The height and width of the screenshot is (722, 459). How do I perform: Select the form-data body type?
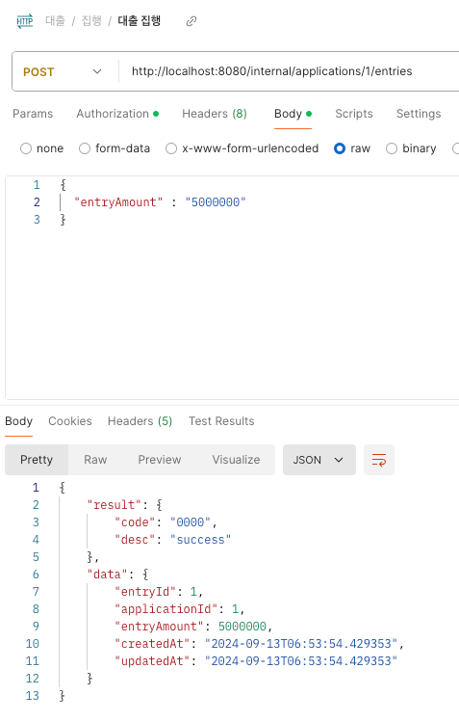tap(115, 148)
